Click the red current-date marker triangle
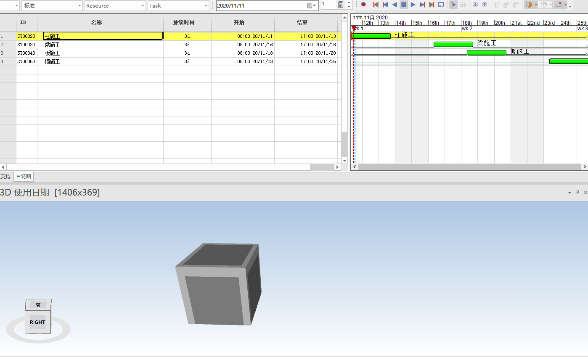Image resolution: width=588 pixels, height=357 pixels. click(x=354, y=29)
